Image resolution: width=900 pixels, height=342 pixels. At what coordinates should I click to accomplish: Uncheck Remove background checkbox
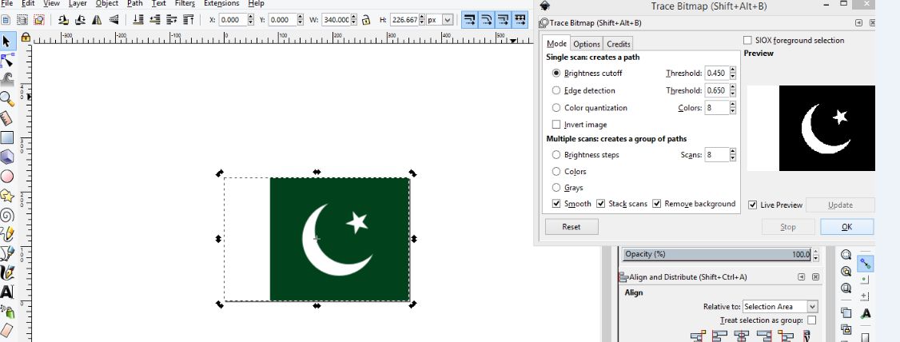[657, 203]
